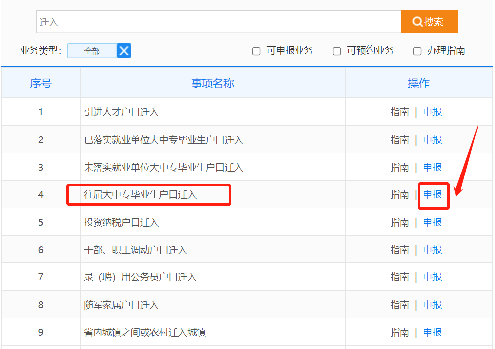Click into the 迁入 search input field
Image resolution: width=495 pixels, height=349 pixels.
(219, 22)
